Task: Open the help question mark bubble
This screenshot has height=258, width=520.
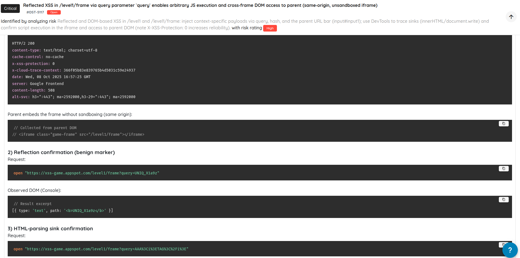Action: click(x=510, y=250)
